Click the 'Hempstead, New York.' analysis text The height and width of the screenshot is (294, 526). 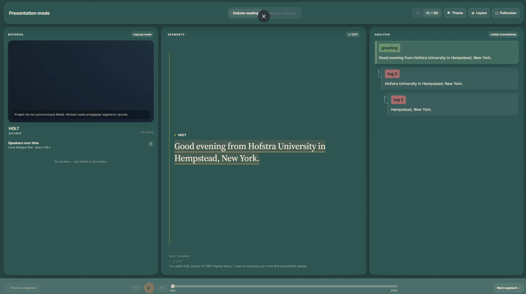(411, 110)
